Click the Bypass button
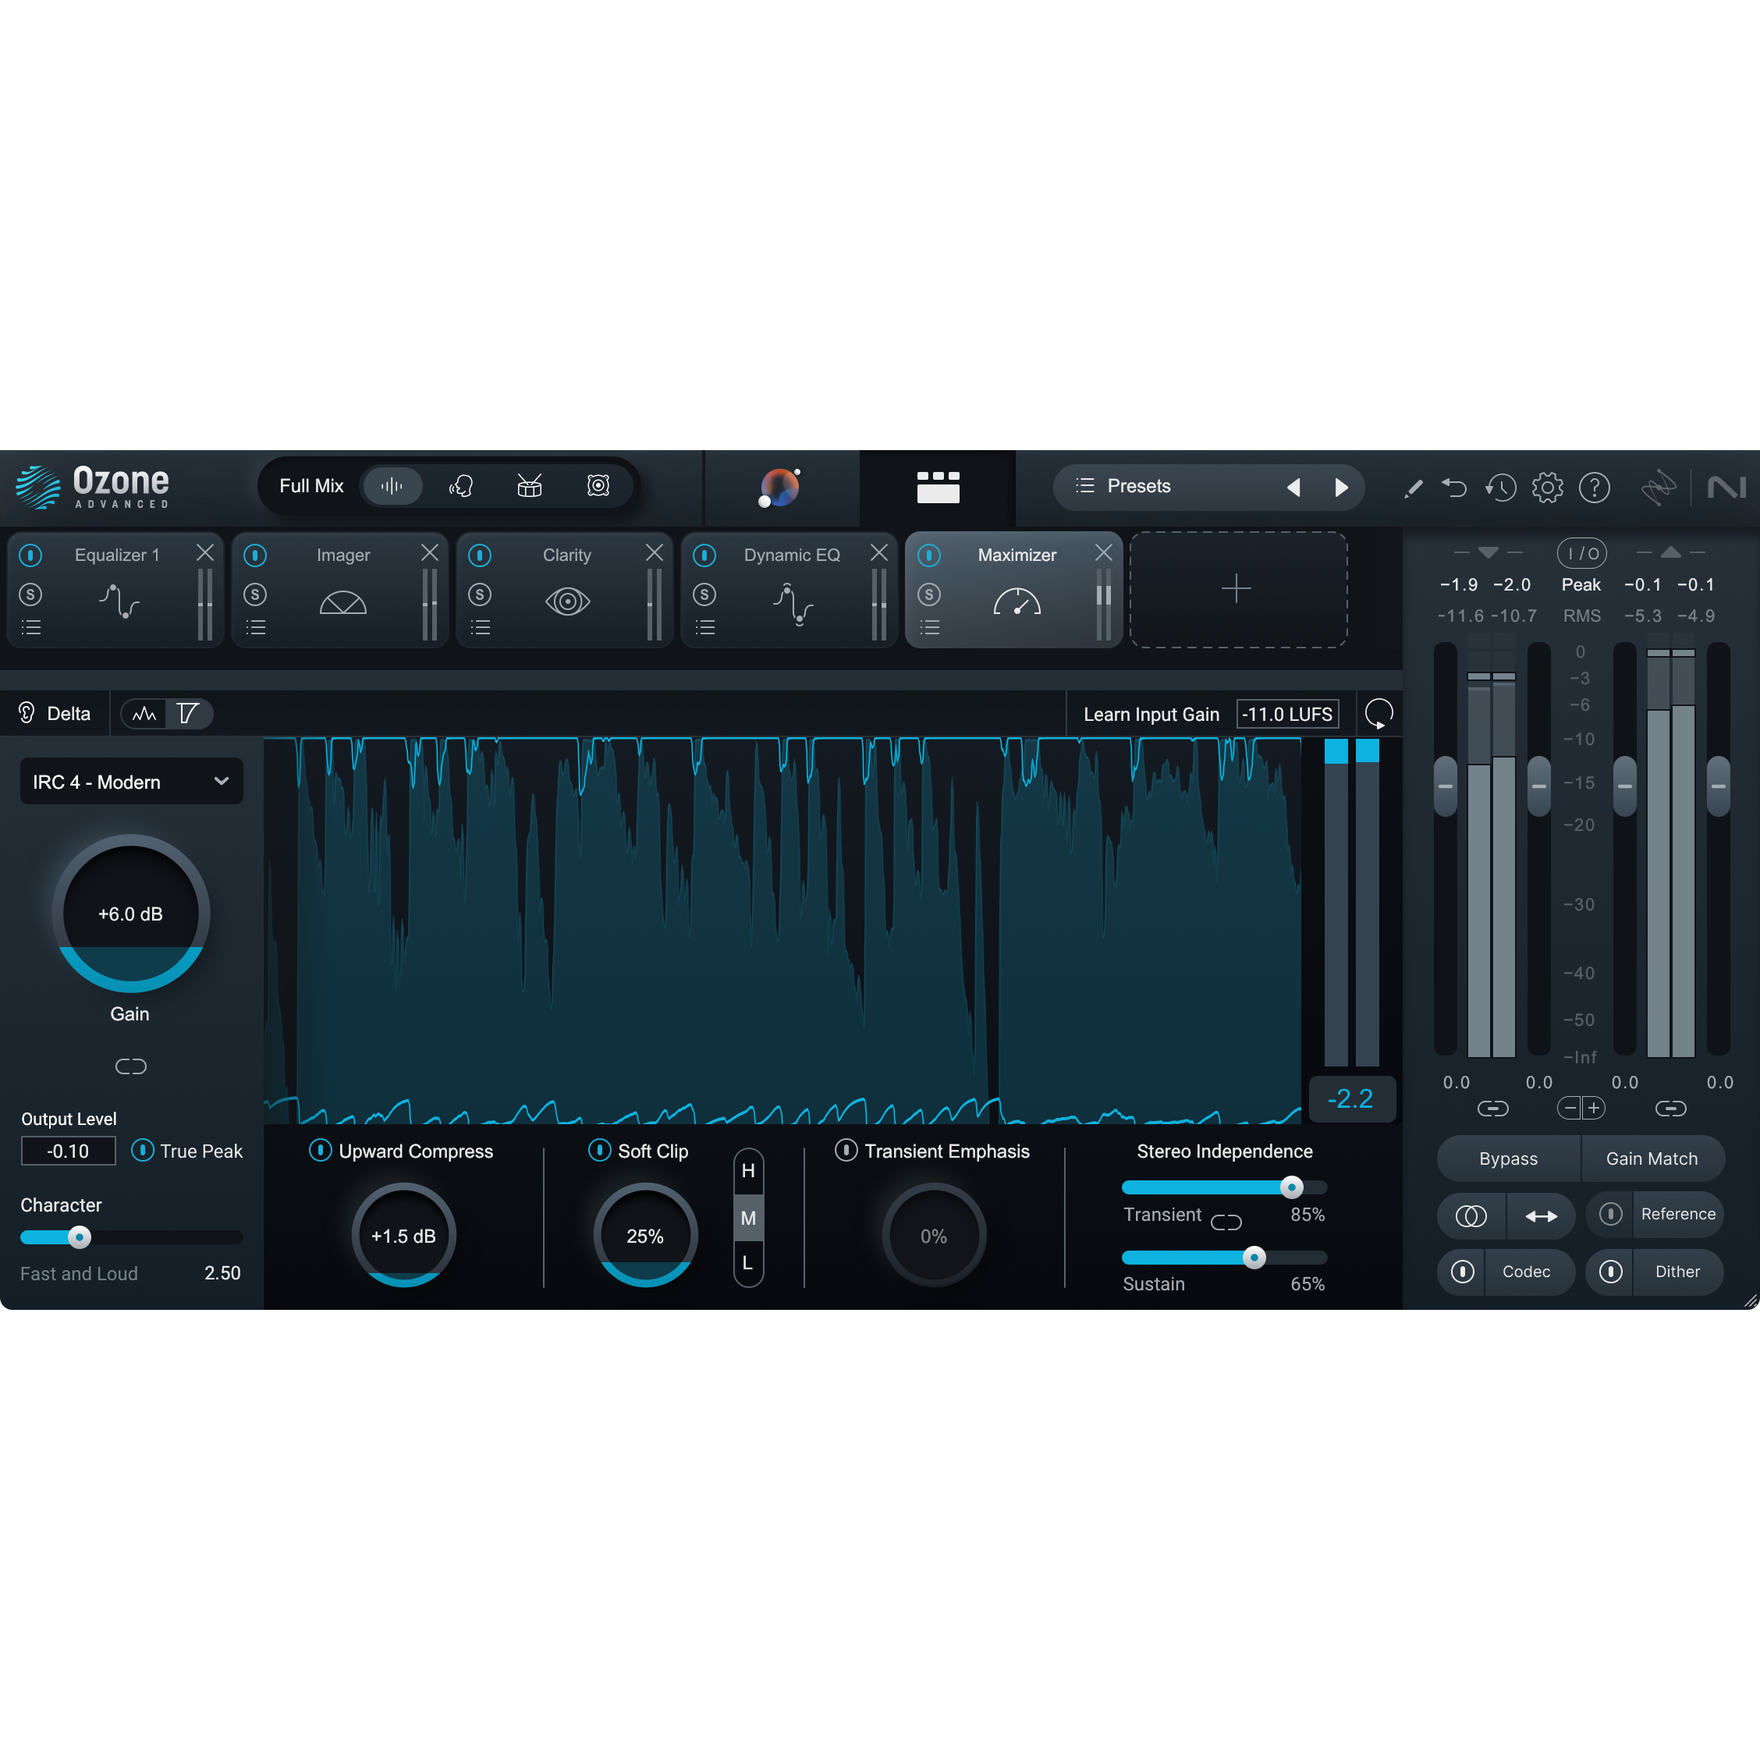The height and width of the screenshot is (1760, 1760). 1508,1158
